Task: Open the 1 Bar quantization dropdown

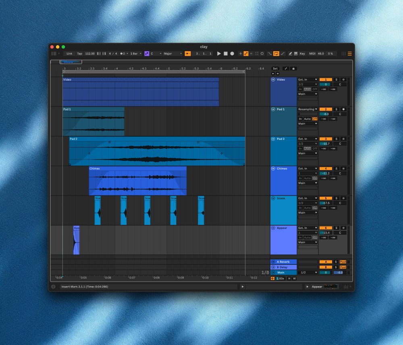Action: (x=136, y=54)
